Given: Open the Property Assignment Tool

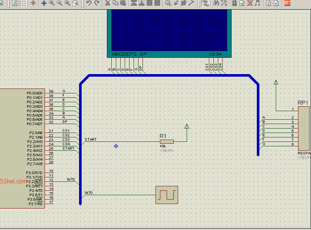Looking at the screenshot, I should click(224, 3).
